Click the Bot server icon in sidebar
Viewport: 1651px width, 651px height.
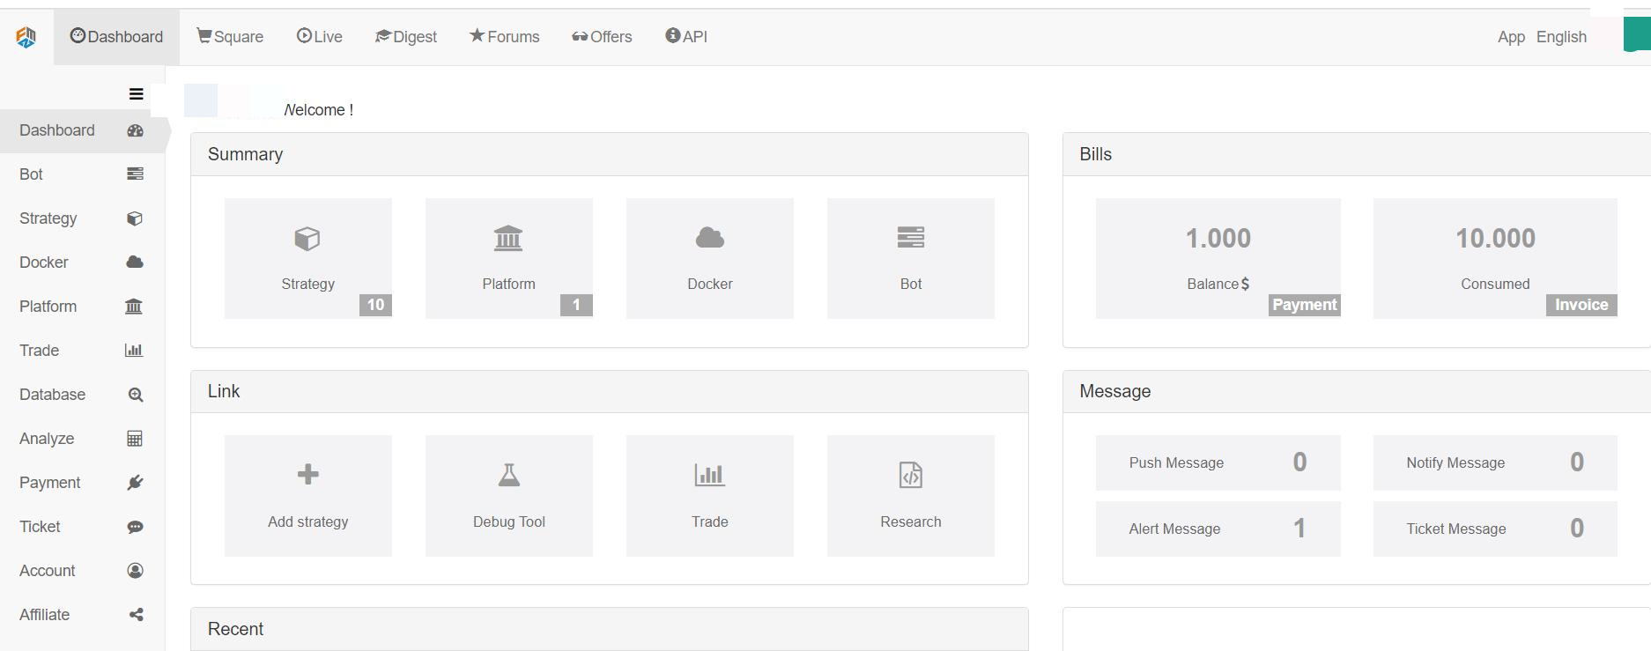[x=135, y=174]
